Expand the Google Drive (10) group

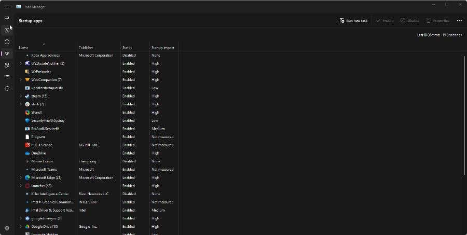click(x=21, y=226)
